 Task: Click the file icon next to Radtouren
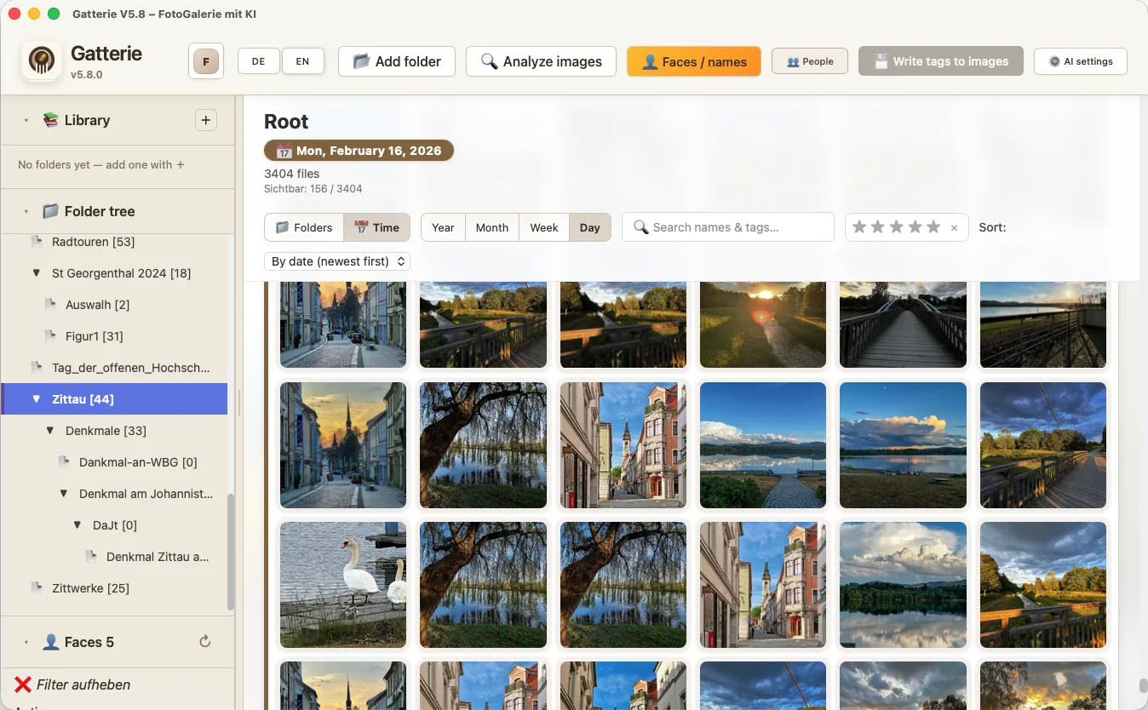coord(37,242)
